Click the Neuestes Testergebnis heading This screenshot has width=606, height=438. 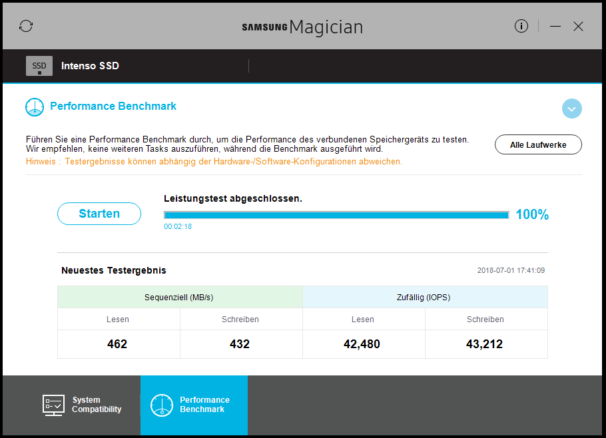pyautogui.click(x=114, y=270)
